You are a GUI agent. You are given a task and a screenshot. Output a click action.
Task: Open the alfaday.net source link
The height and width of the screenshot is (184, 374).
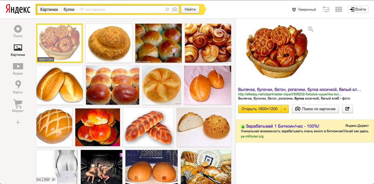coord(290,94)
